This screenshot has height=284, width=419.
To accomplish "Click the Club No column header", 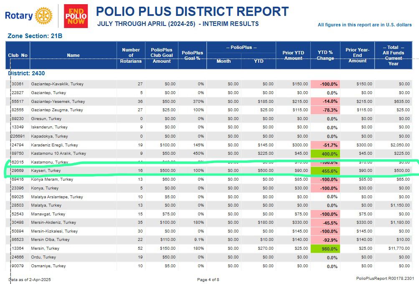I will point(18,55).
